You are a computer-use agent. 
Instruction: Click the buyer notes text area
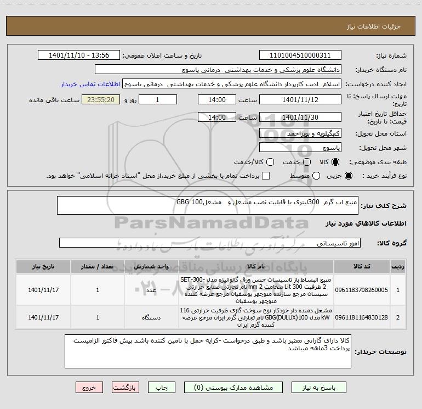coord(208,351)
